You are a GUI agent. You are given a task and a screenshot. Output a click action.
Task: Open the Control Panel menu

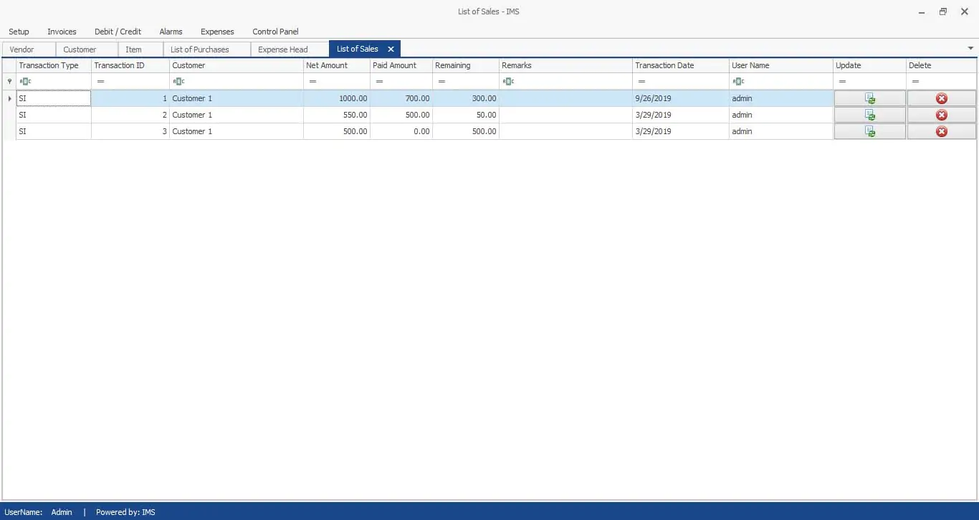(275, 32)
